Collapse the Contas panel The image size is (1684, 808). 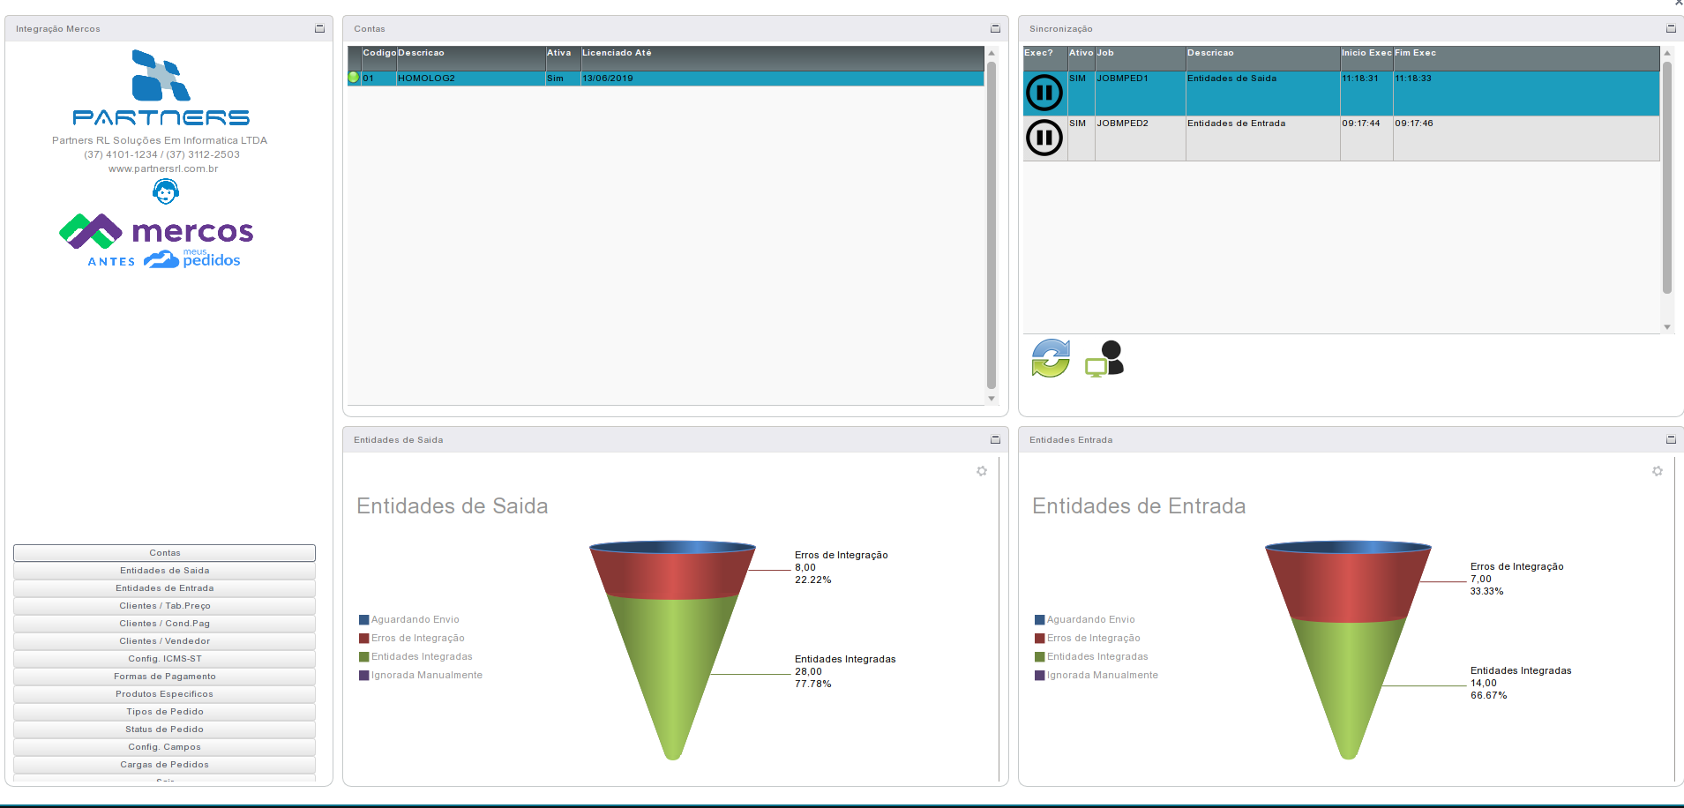(x=995, y=29)
